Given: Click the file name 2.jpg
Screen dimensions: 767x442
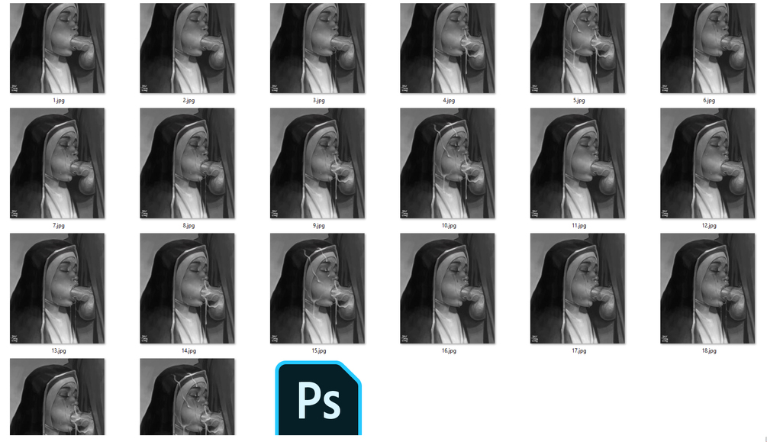Looking at the screenshot, I should click(x=189, y=100).
